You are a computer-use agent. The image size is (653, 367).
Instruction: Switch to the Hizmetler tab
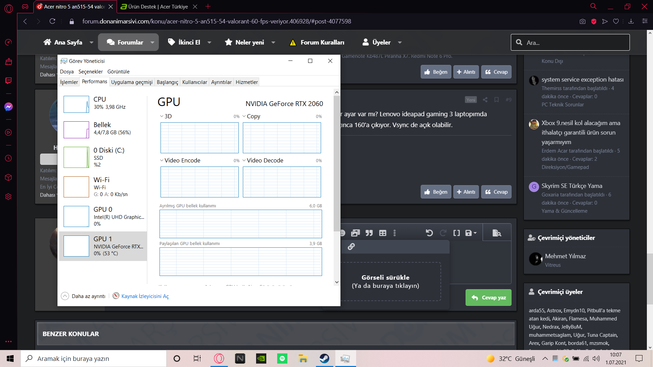[247, 82]
